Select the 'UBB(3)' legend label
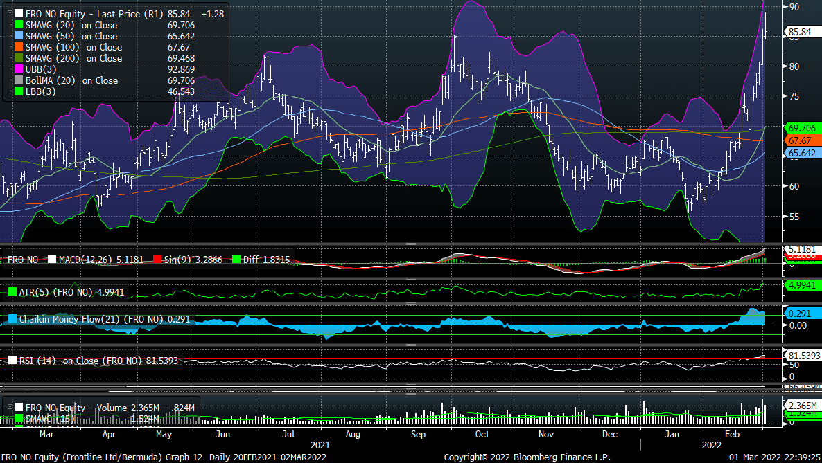 point(41,69)
